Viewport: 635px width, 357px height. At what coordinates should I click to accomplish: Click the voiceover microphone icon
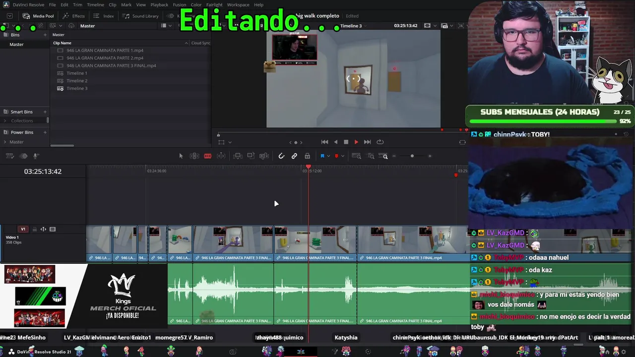[x=36, y=156]
